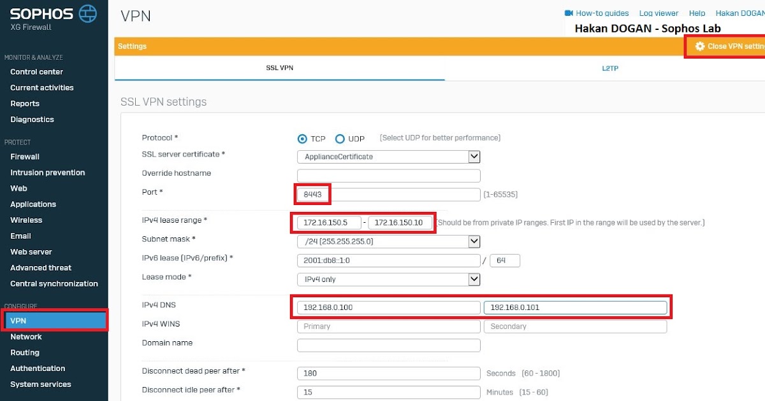This screenshot has height=401, width=765.
Task: Select the UDP protocol radio button
Action: pyautogui.click(x=340, y=139)
